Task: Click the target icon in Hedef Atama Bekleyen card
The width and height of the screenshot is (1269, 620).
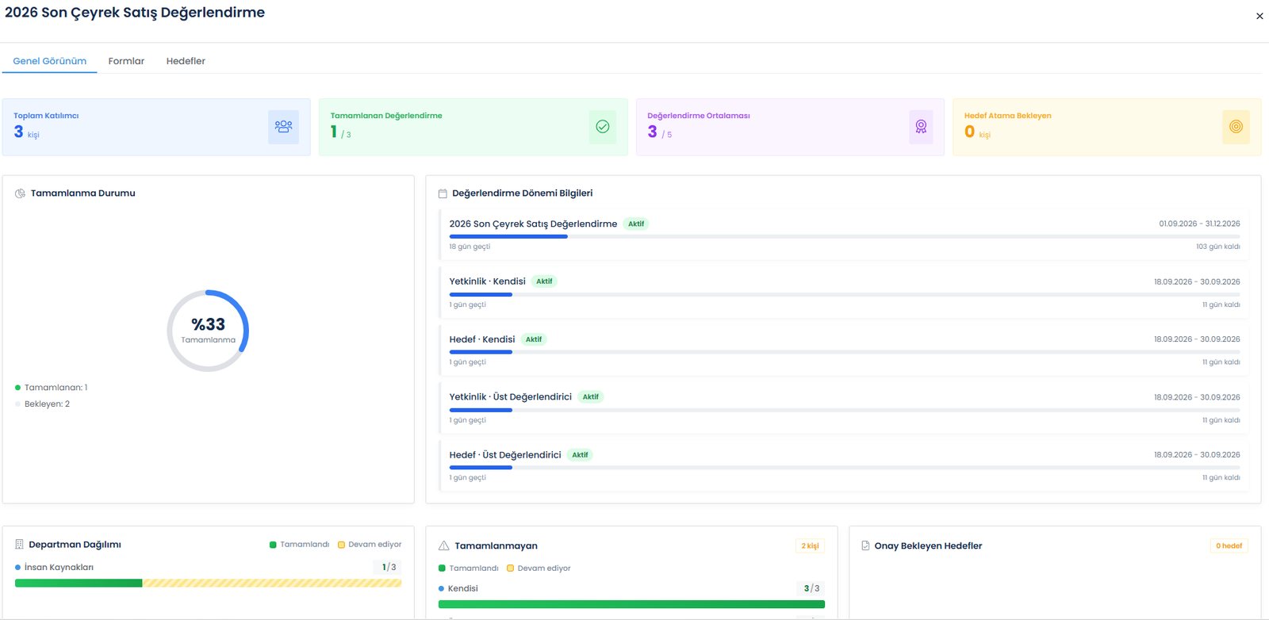Action: pyautogui.click(x=1236, y=127)
